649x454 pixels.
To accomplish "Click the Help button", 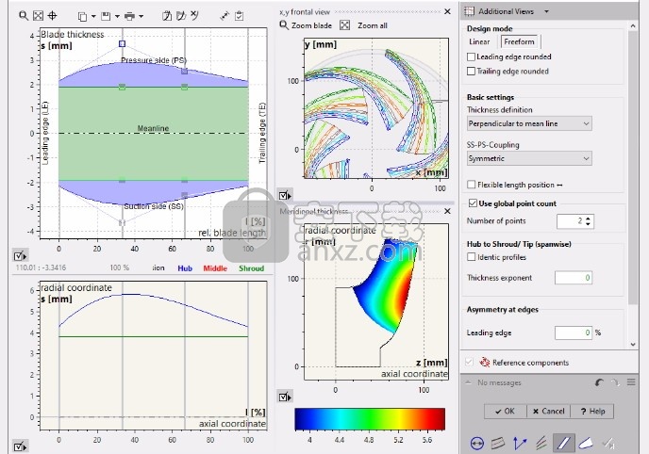I will [x=592, y=411].
